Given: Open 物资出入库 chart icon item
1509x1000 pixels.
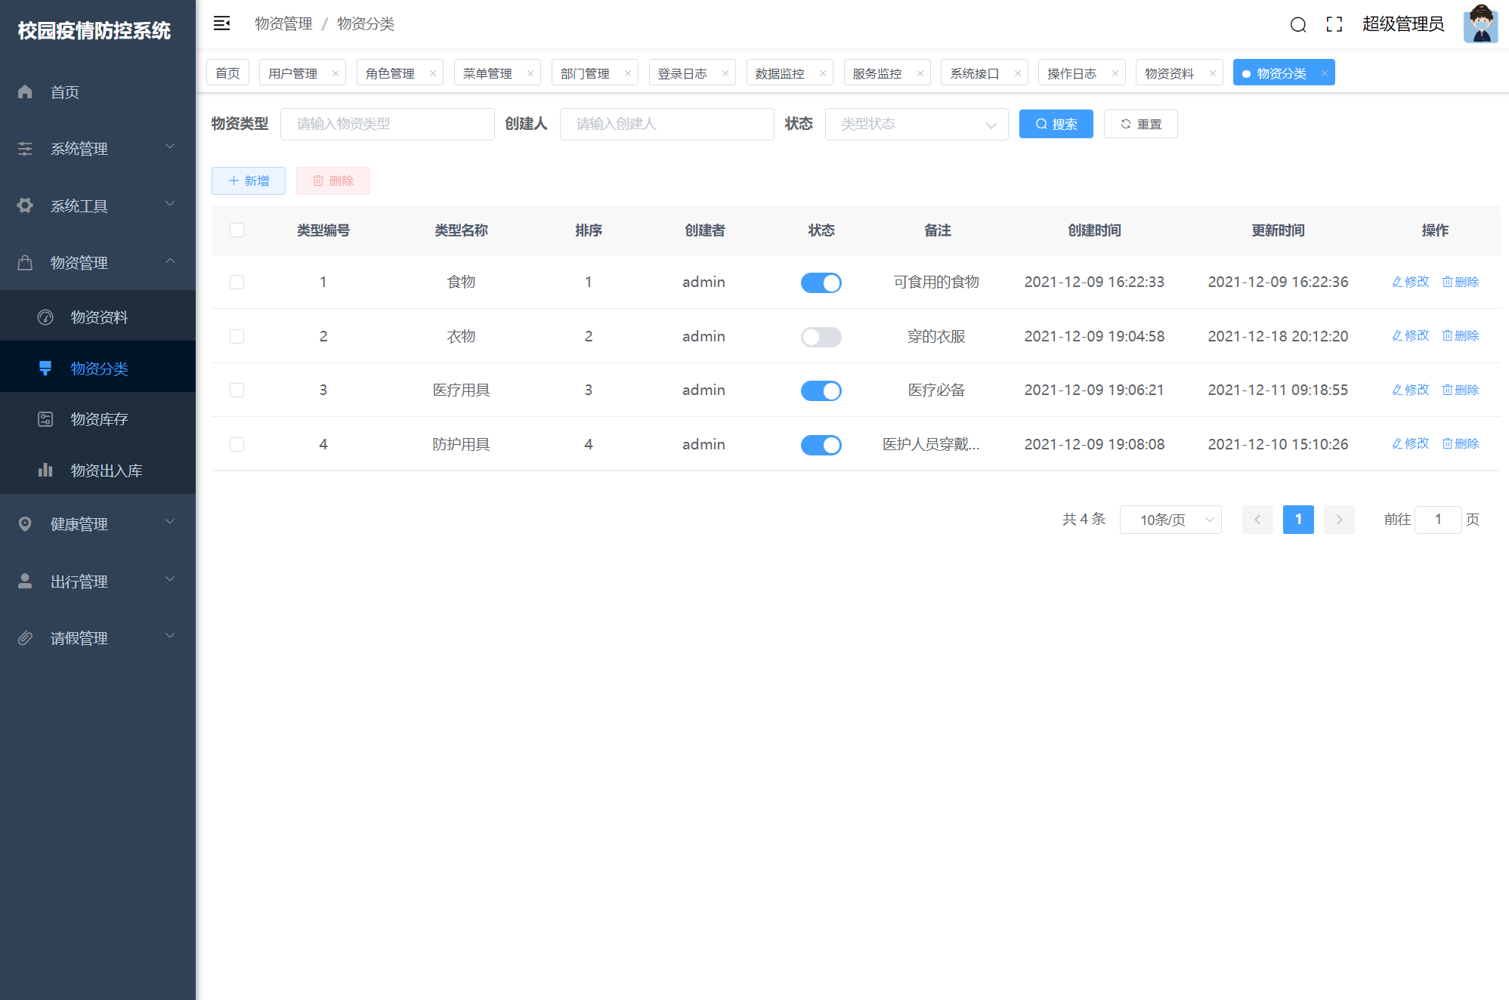Looking at the screenshot, I should point(46,471).
